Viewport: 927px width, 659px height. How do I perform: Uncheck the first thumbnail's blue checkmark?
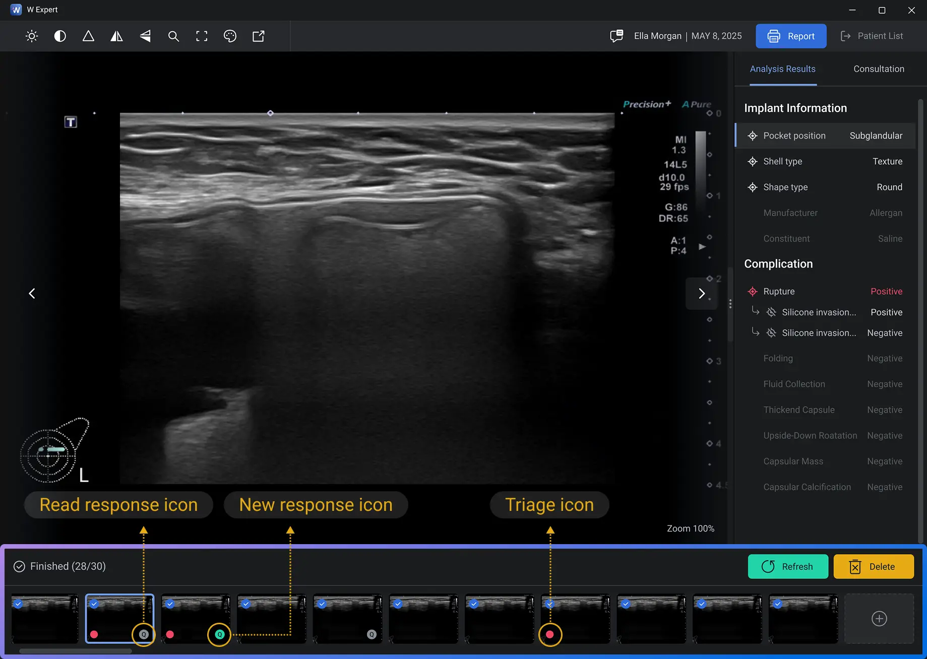tap(18, 604)
